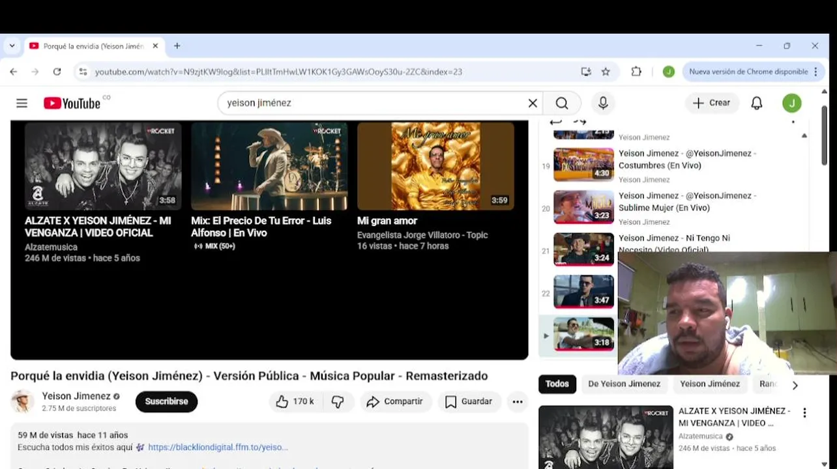Open the playlist panel three-dot menu

[x=793, y=122]
